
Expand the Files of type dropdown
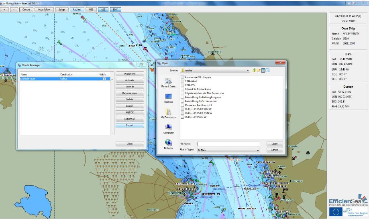tap(258, 150)
